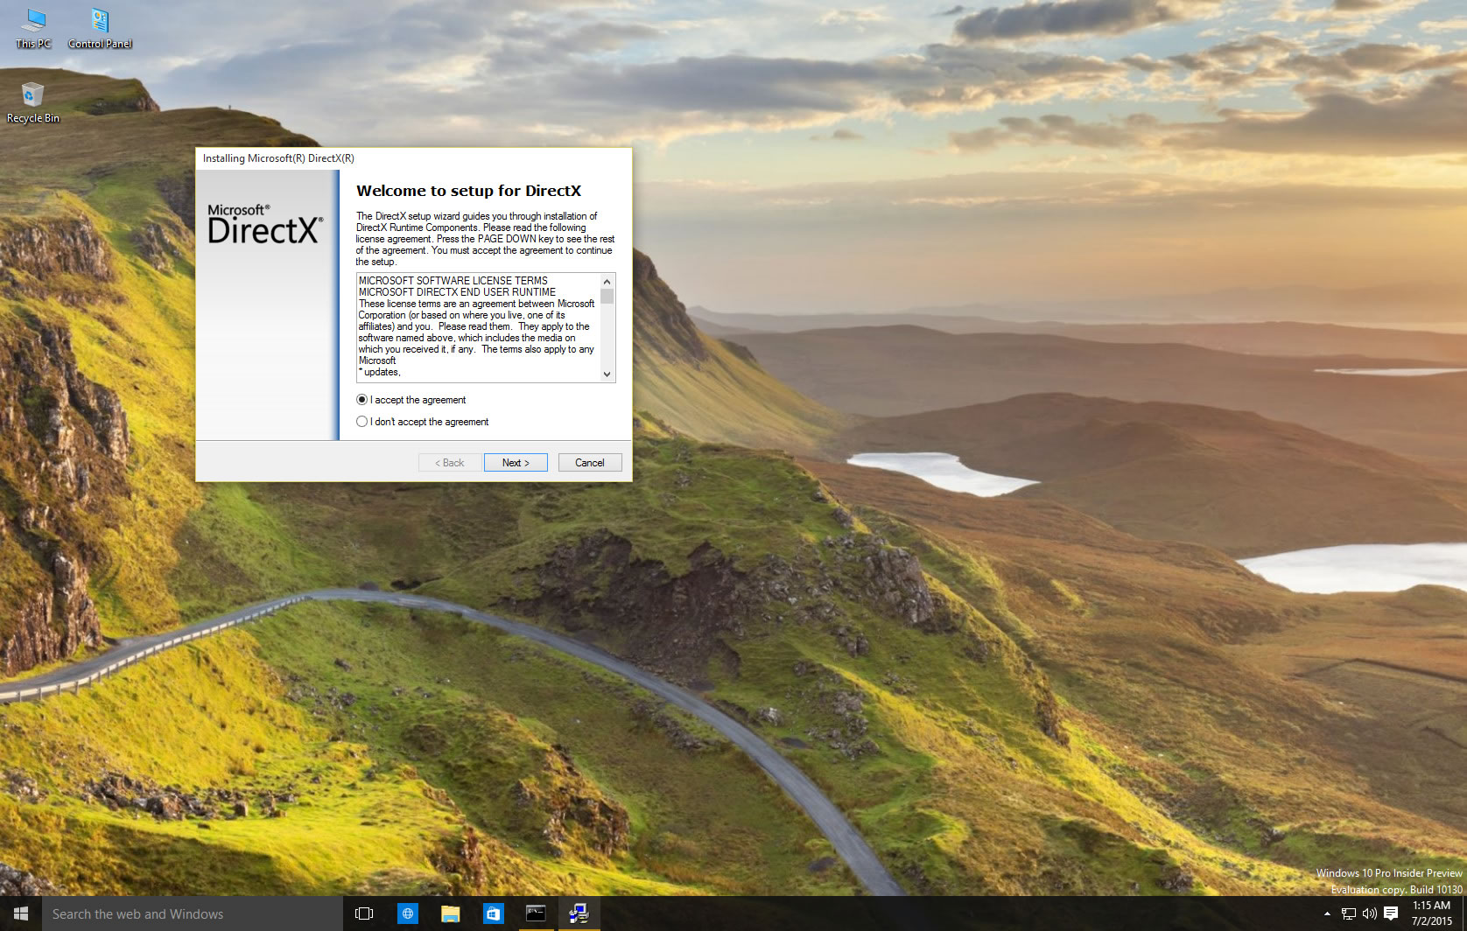Screen dimensions: 1467x931
Task: Click the Task View taskbar button
Action: [x=364, y=913]
